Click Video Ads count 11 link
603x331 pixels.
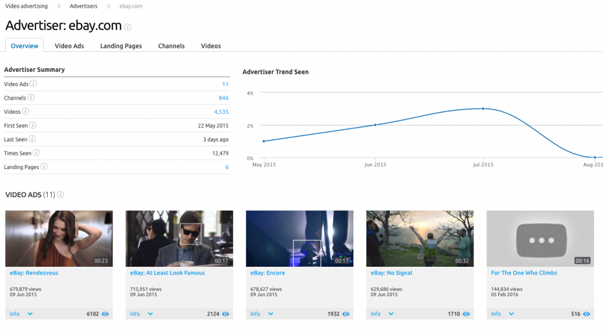click(226, 84)
